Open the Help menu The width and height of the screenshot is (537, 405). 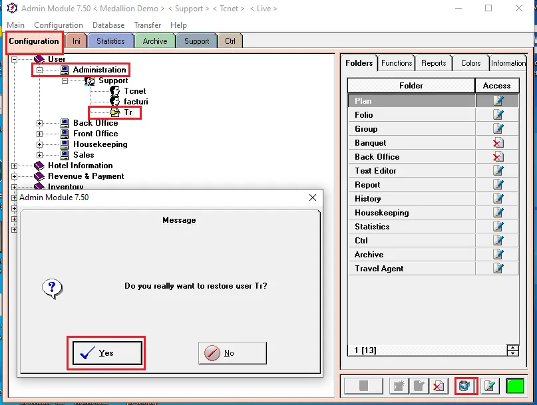click(x=178, y=25)
